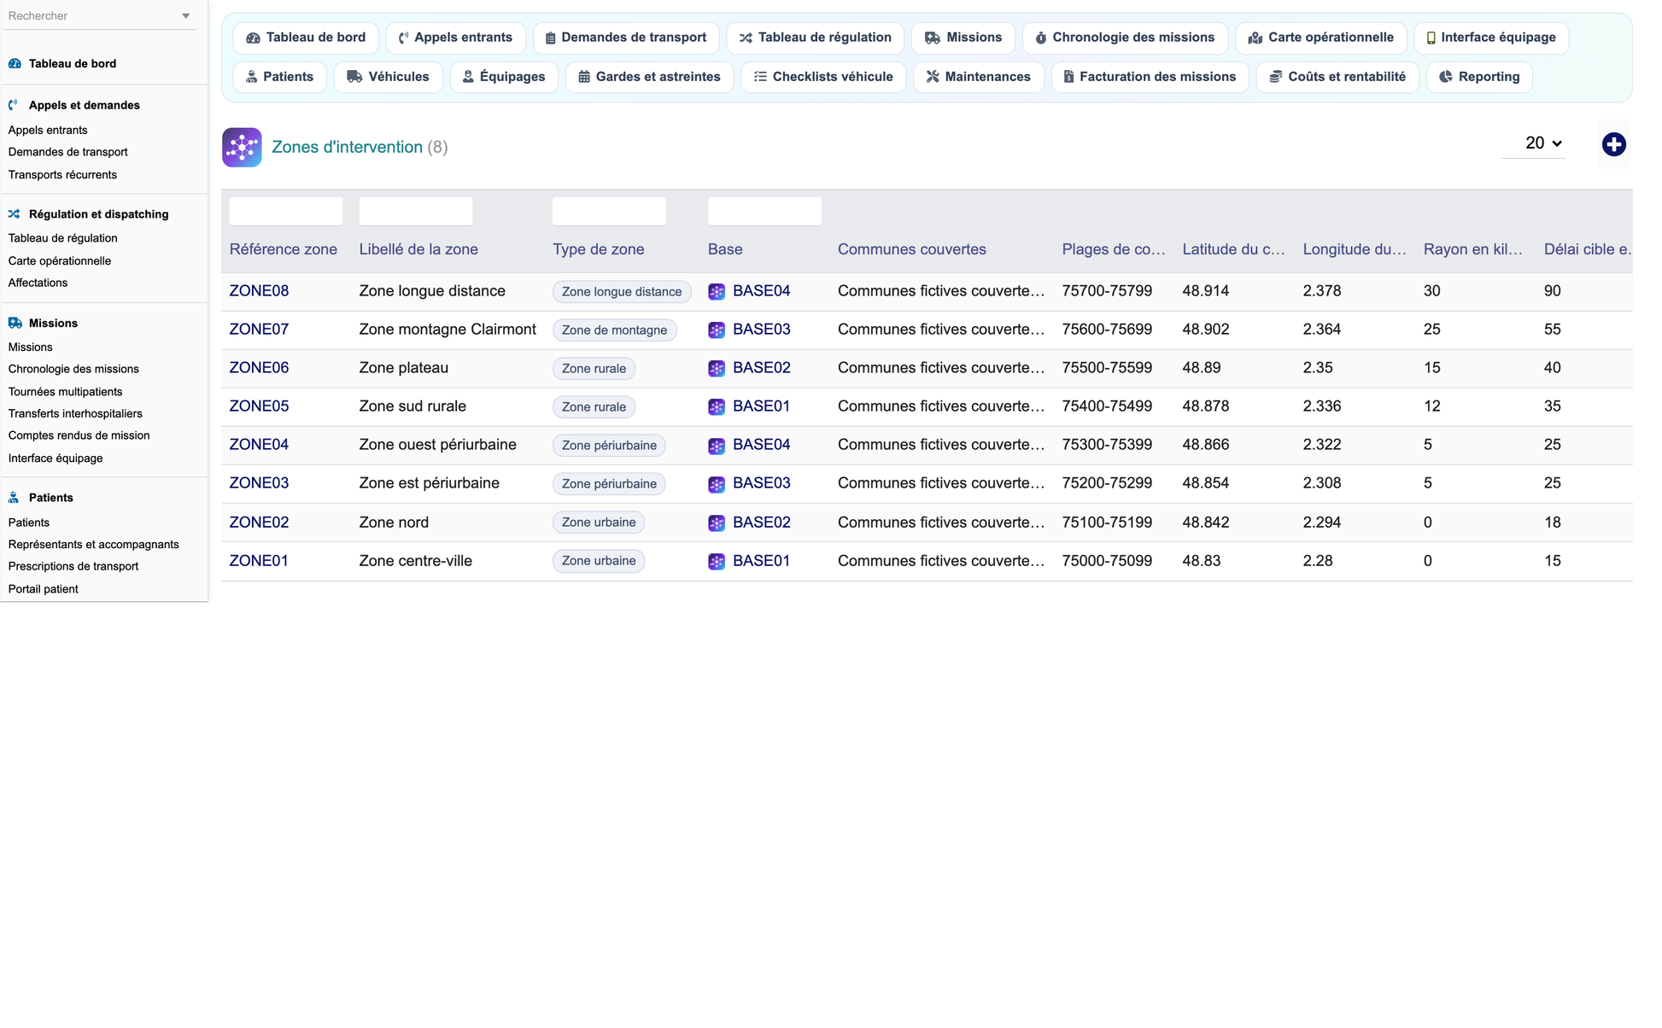This screenshot has width=1662, height=1028.
Task: Switch to the Carte opérationnelle tab
Action: point(1320,38)
